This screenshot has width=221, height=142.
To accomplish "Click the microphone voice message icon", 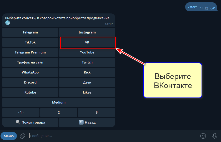I will click(x=215, y=136).
